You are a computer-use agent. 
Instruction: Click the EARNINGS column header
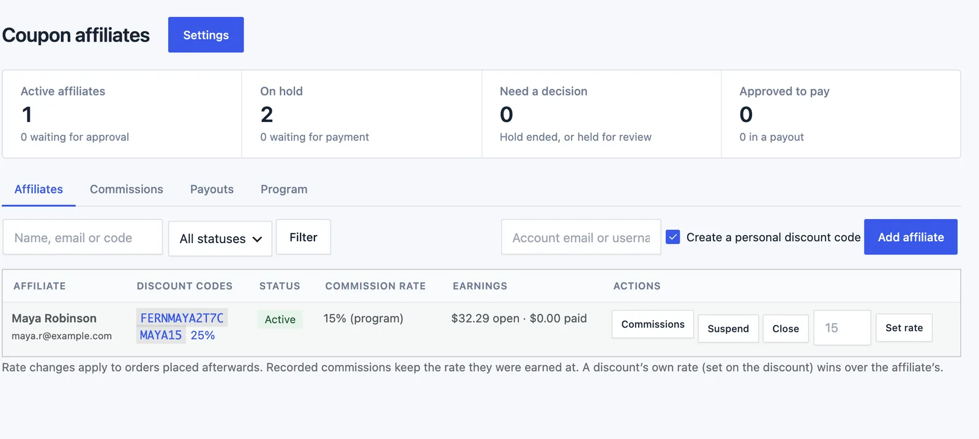click(x=480, y=286)
